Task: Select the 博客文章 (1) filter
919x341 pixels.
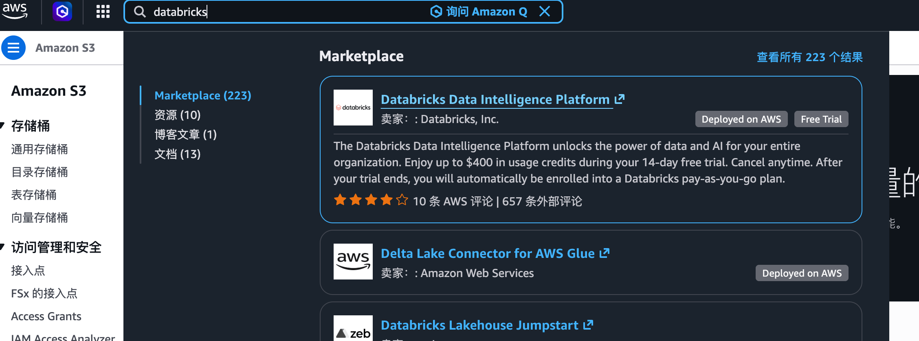Action: point(186,134)
